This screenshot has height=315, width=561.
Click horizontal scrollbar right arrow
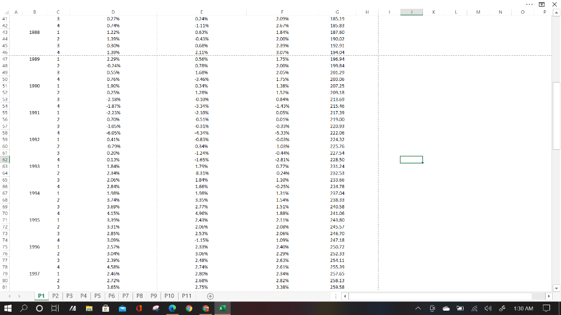pos(549,296)
